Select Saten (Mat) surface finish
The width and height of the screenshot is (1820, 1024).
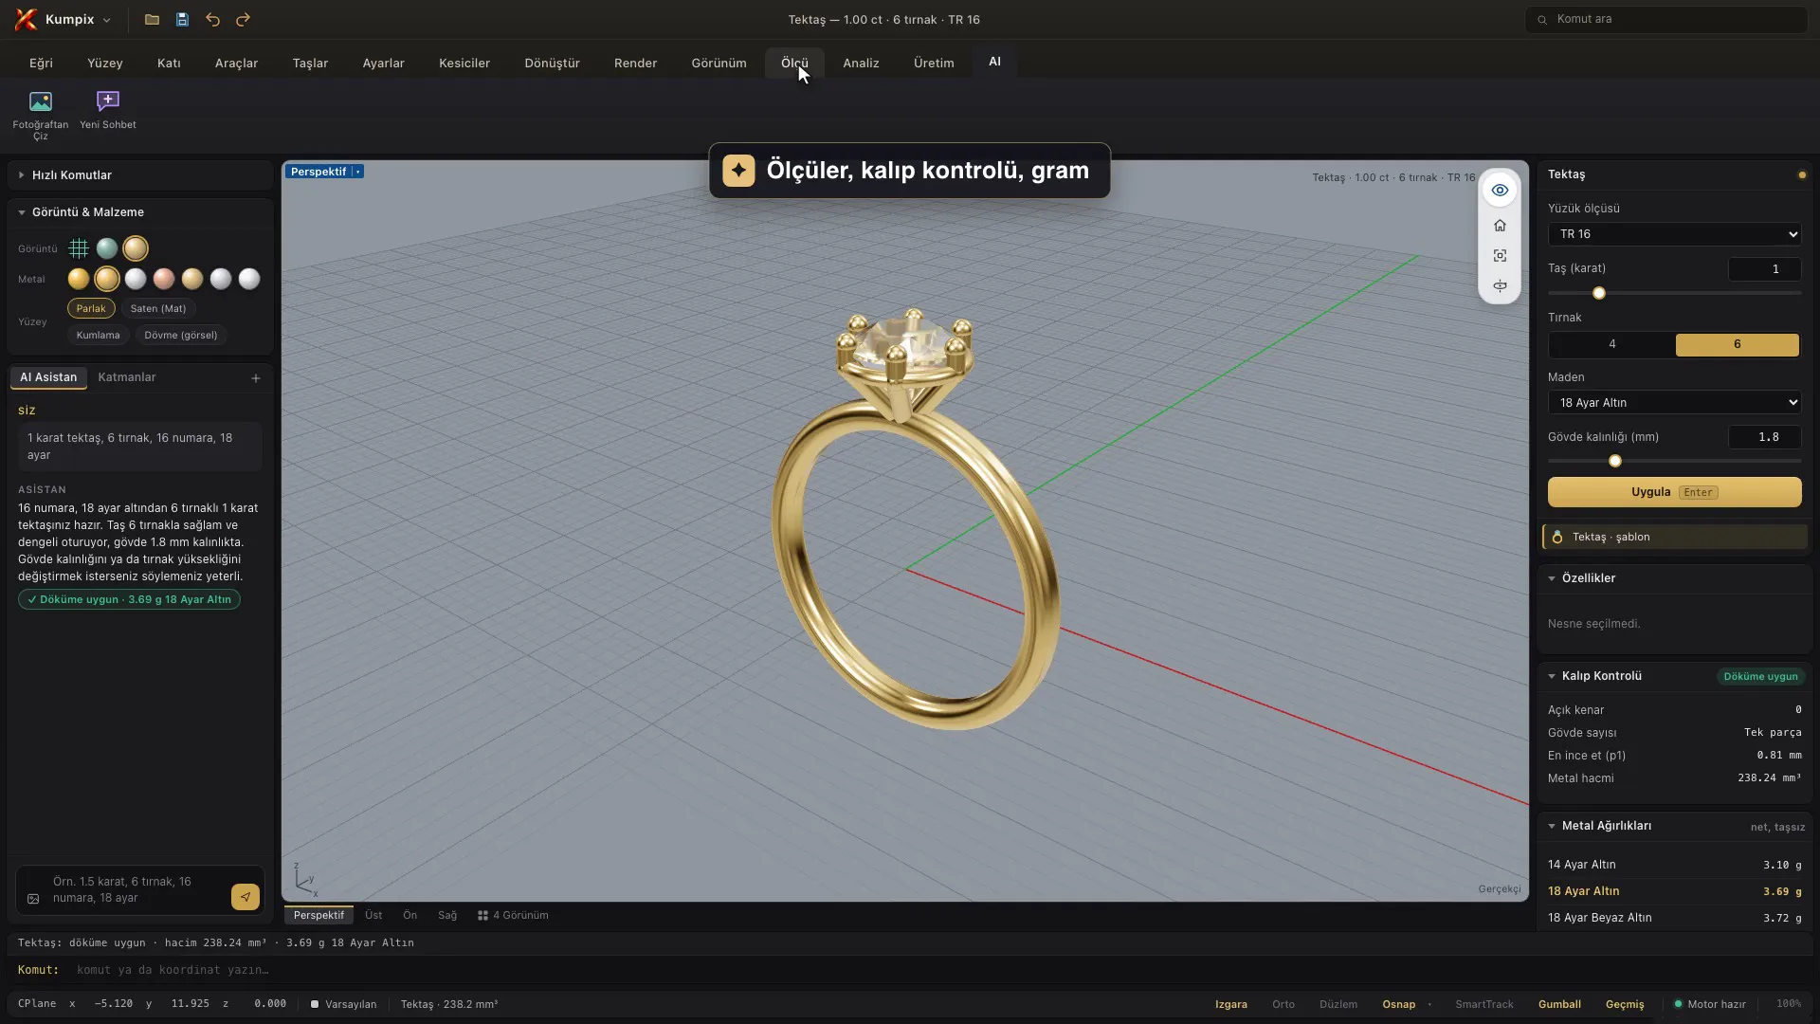tap(158, 308)
